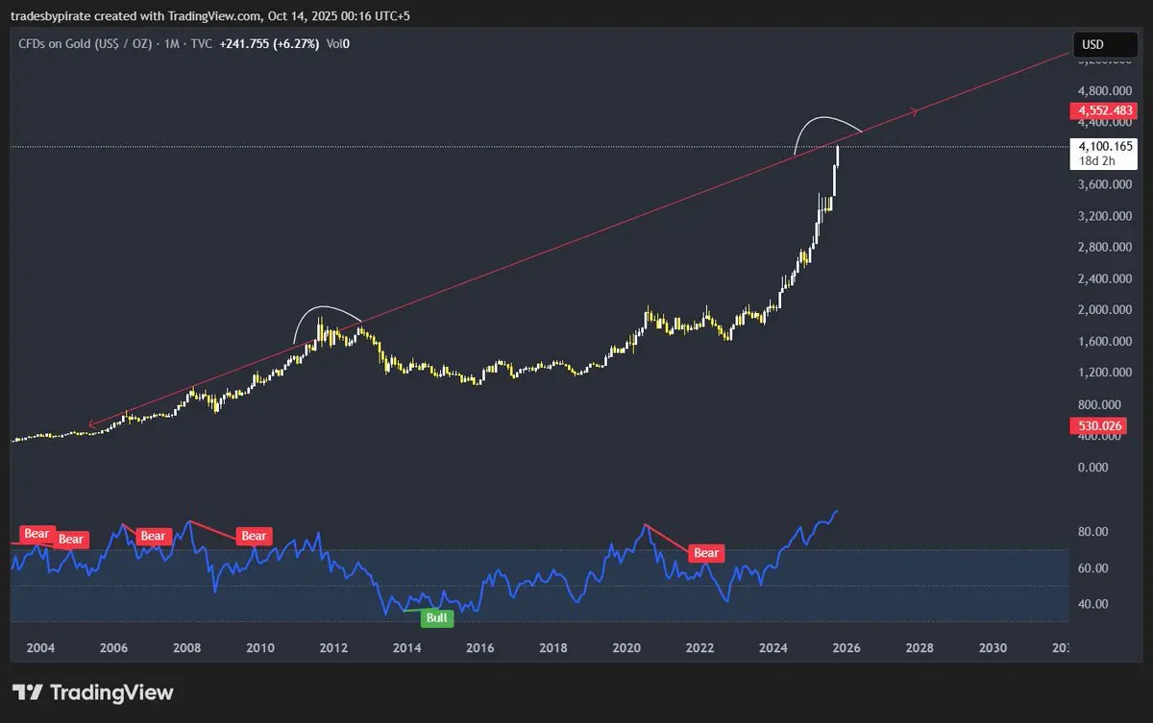Click the 2024 time axis label
Image resolution: width=1153 pixels, height=723 pixels.
click(x=773, y=648)
